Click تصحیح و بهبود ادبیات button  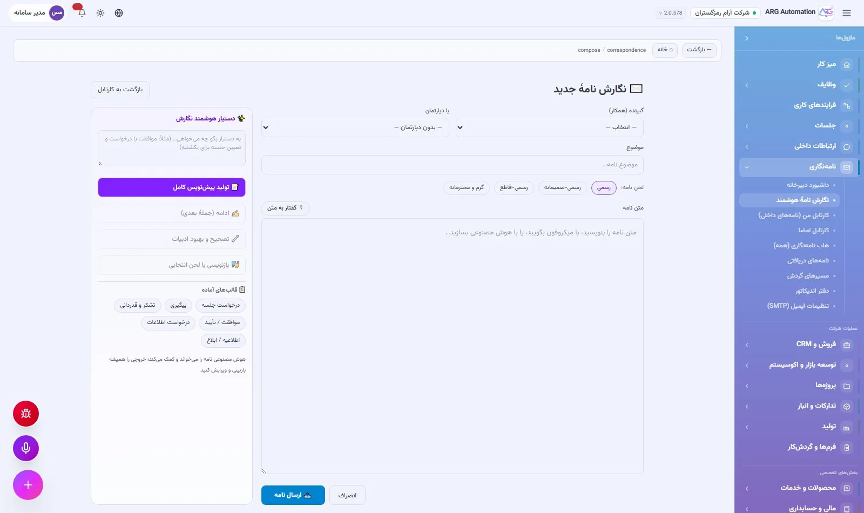click(x=172, y=239)
